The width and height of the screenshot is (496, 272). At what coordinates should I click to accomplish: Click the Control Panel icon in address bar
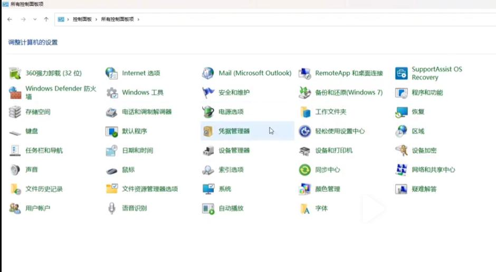[61, 20]
